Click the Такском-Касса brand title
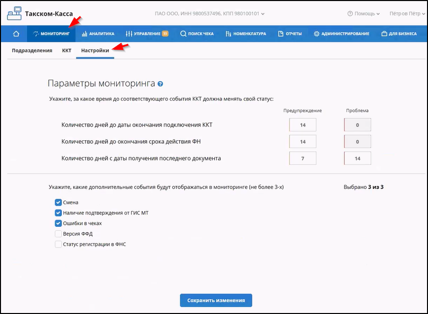This screenshot has height=314, width=428. point(49,14)
